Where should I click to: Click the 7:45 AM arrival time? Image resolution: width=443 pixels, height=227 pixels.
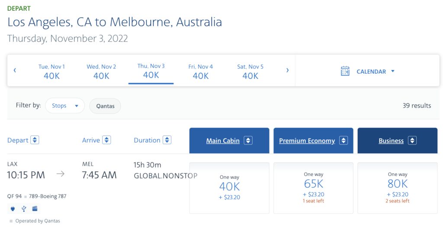point(99,175)
